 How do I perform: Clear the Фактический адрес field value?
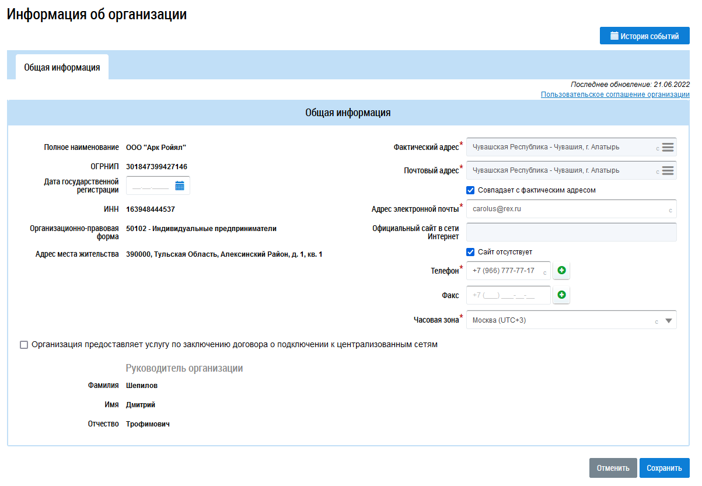[658, 149]
